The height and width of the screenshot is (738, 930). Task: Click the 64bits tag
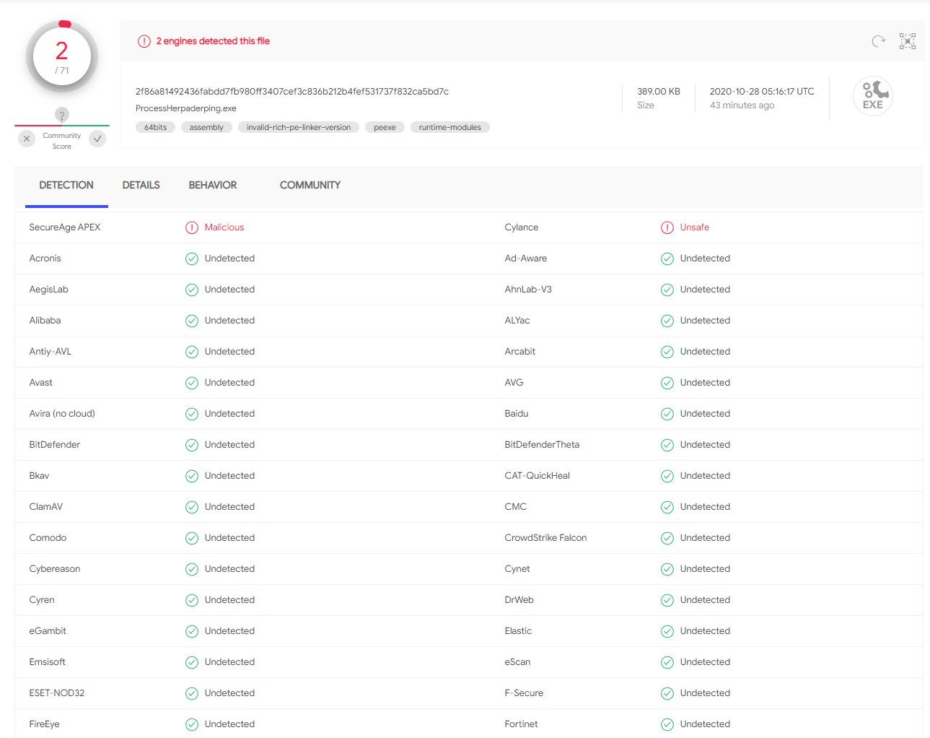(155, 127)
